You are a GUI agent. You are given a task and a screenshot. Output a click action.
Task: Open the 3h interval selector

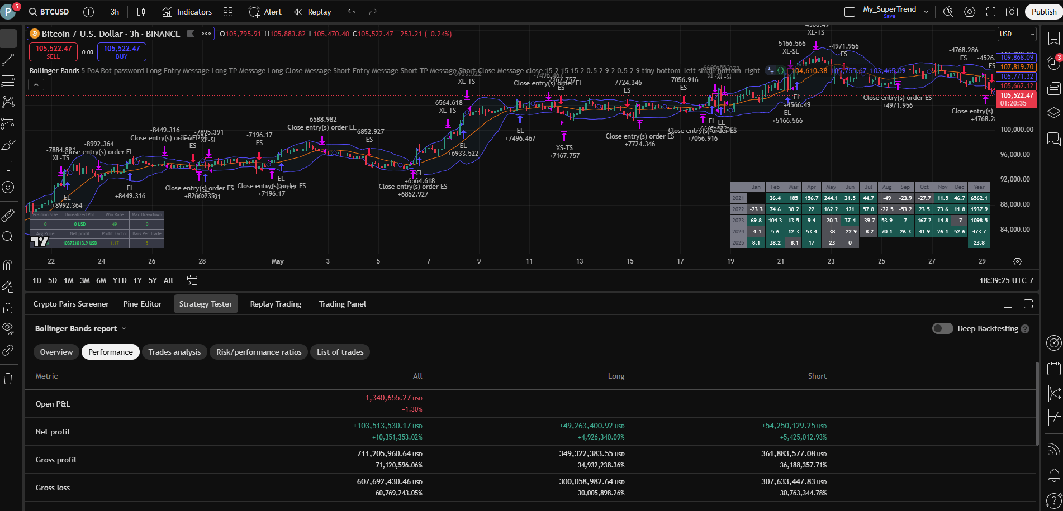[x=115, y=12]
